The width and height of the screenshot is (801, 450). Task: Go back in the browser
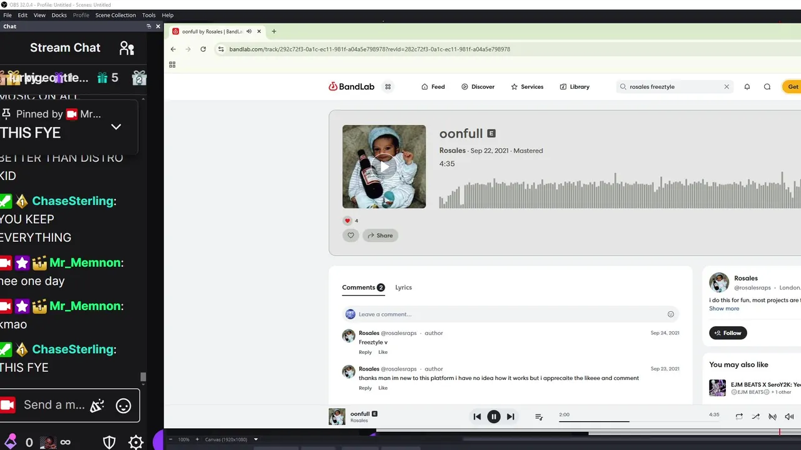pos(173,49)
